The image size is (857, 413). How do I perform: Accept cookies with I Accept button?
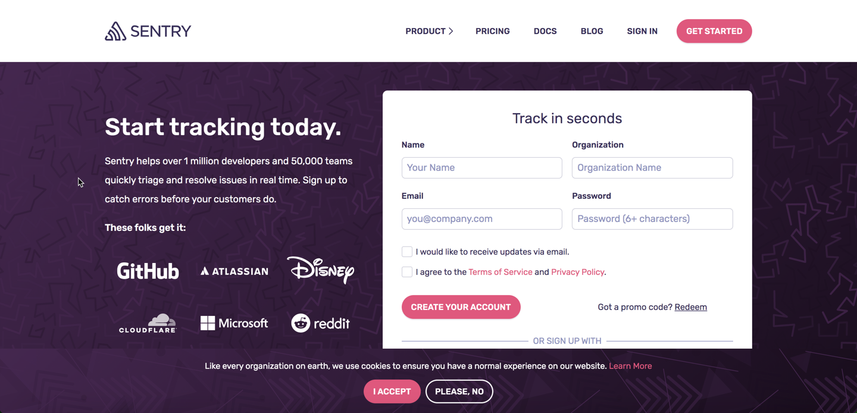[392, 392]
